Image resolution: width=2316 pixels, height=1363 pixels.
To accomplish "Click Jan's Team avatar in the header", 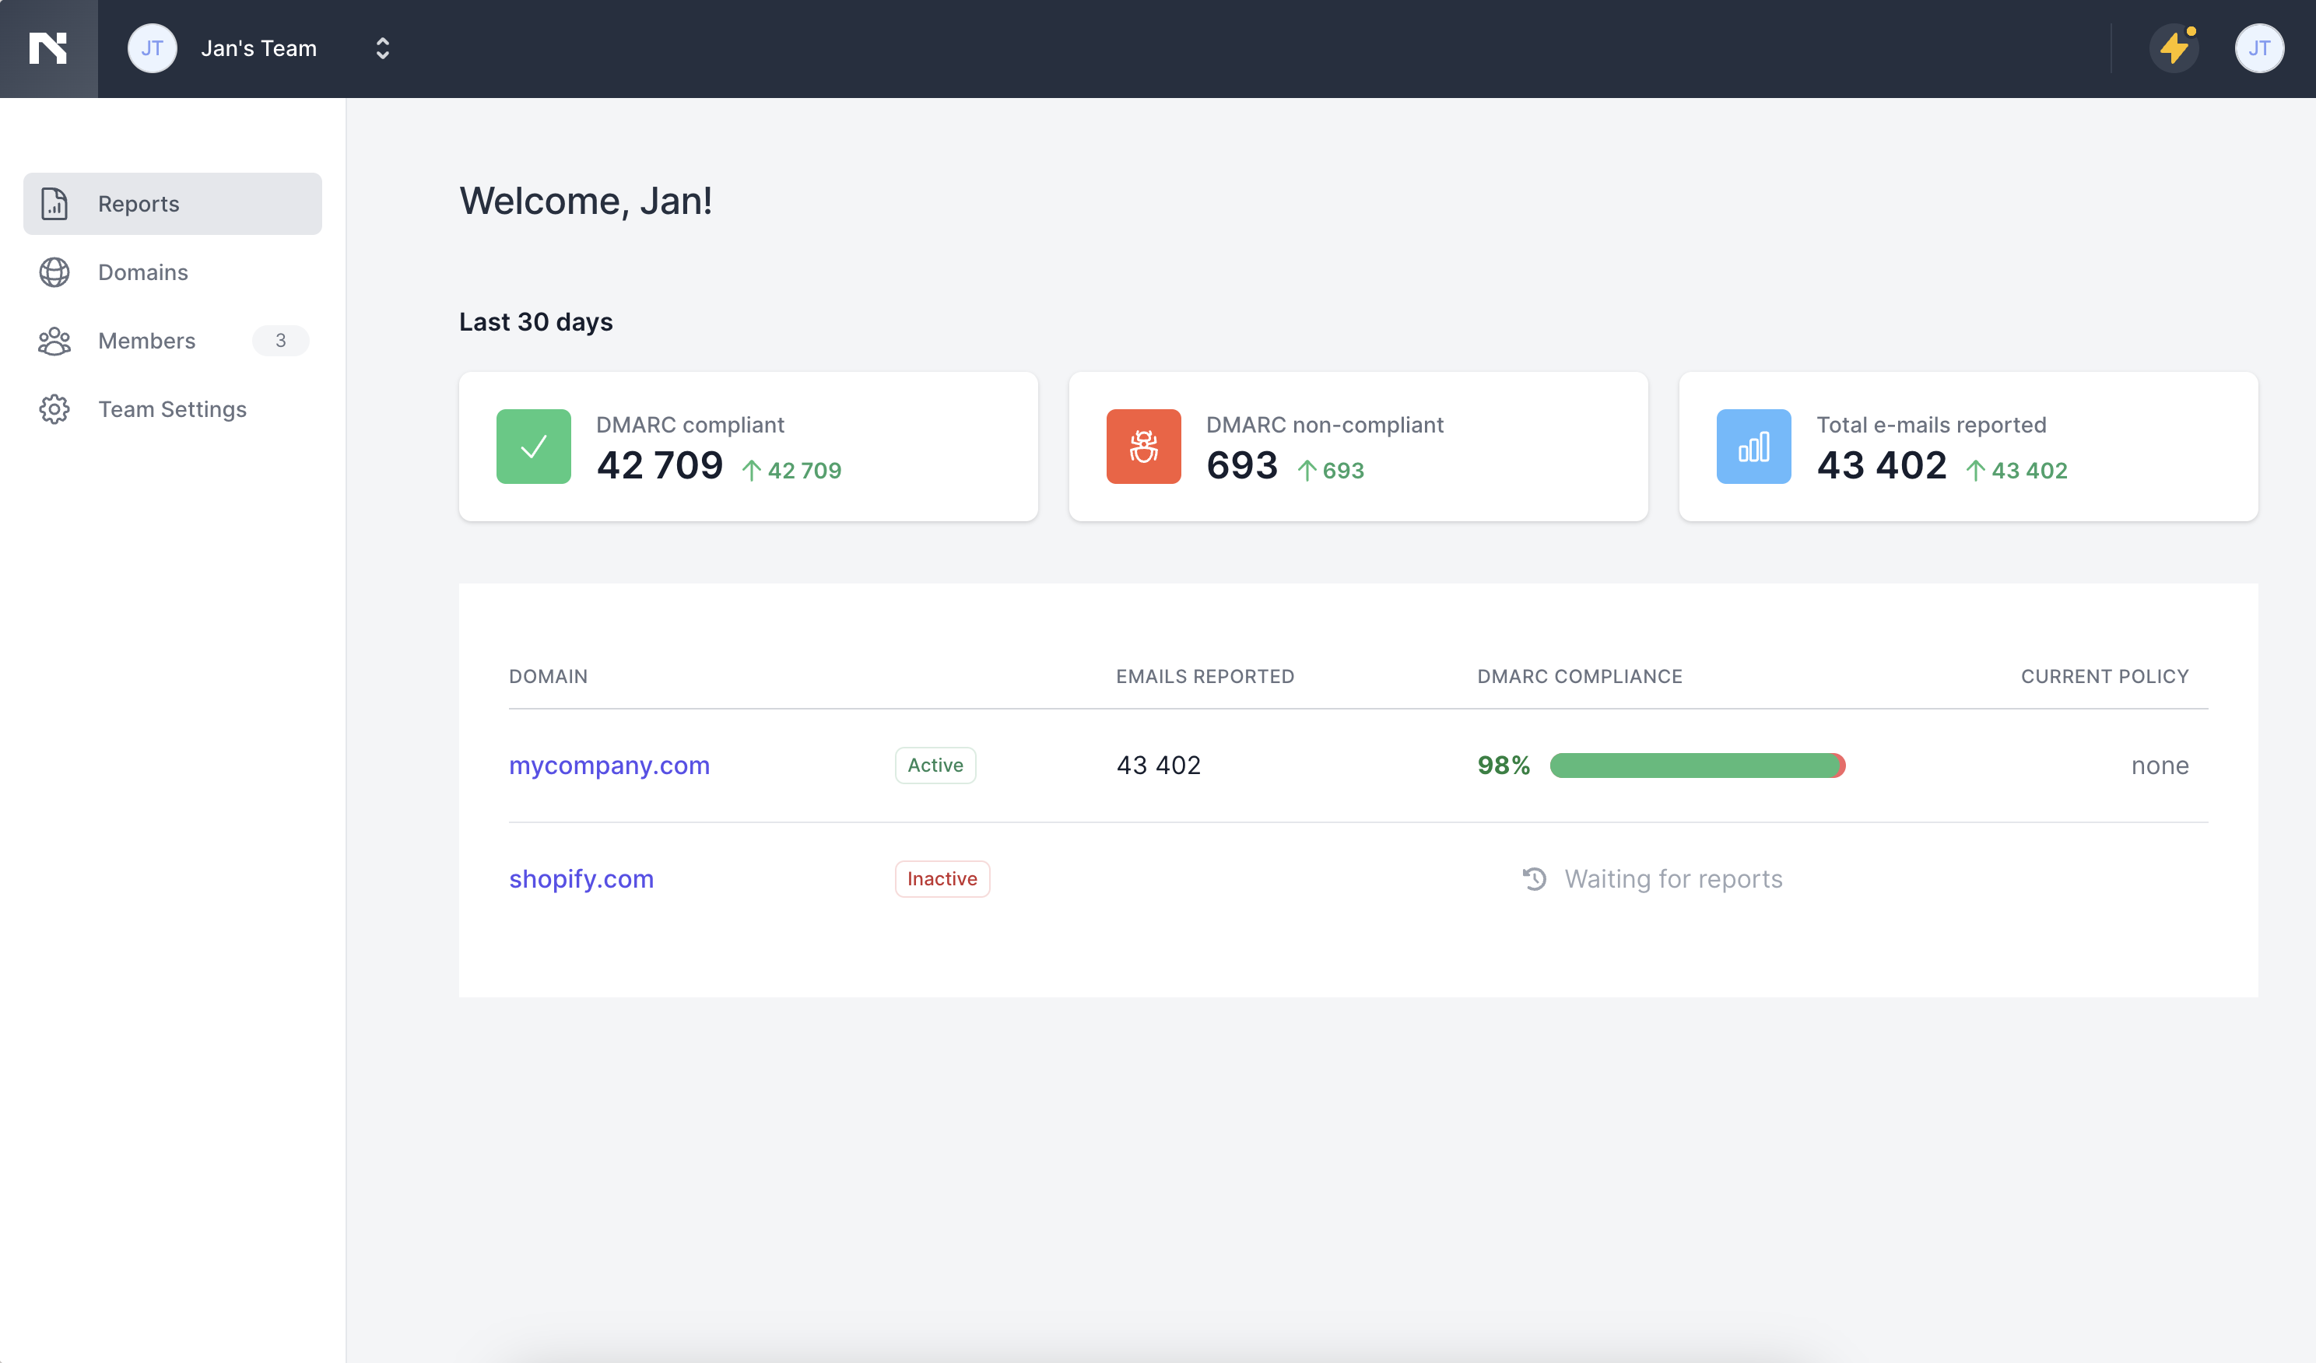I will pyautogui.click(x=153, y=47).
